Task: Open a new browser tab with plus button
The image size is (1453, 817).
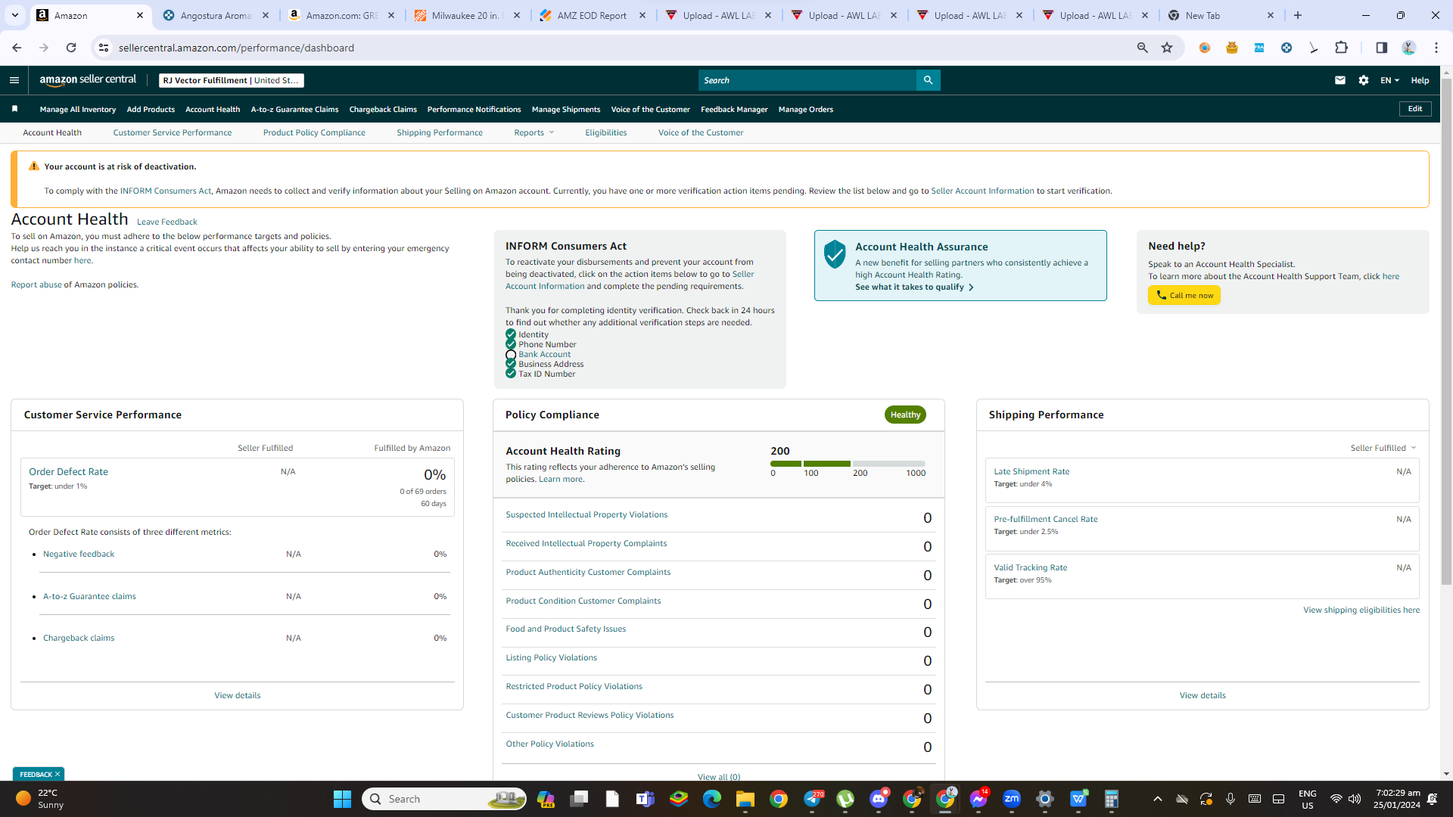Action: coord(1298,15)
